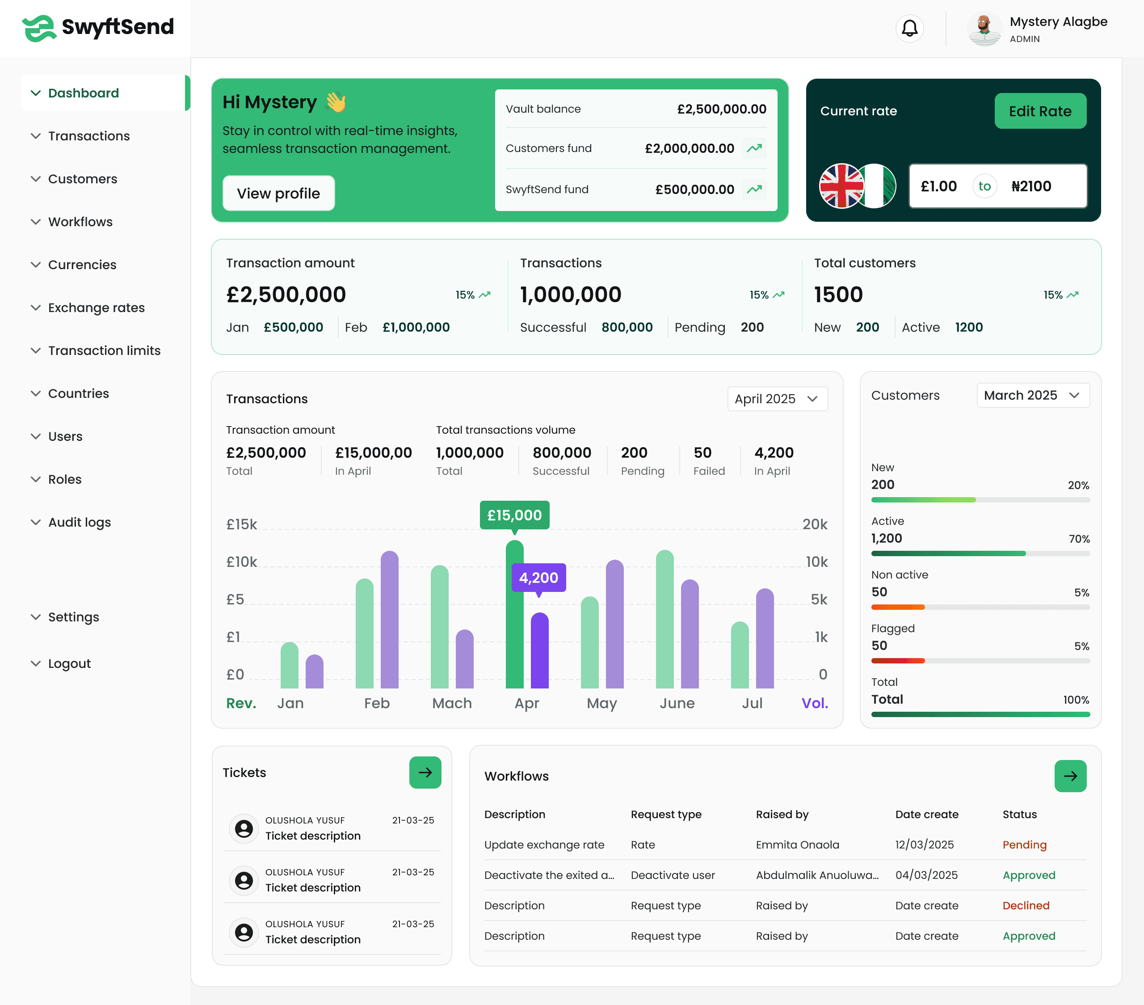Viewport: 1144px width, 1005px height.
Task: Open the April 2025 month dropdown
Action: (778, 398)
